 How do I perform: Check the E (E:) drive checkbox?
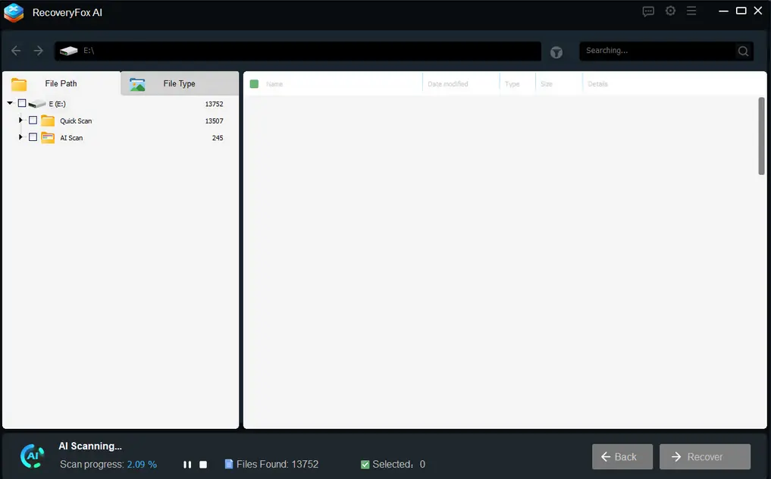coord(22,103)
